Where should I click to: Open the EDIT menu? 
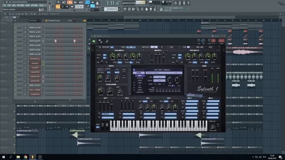(9, 6)
